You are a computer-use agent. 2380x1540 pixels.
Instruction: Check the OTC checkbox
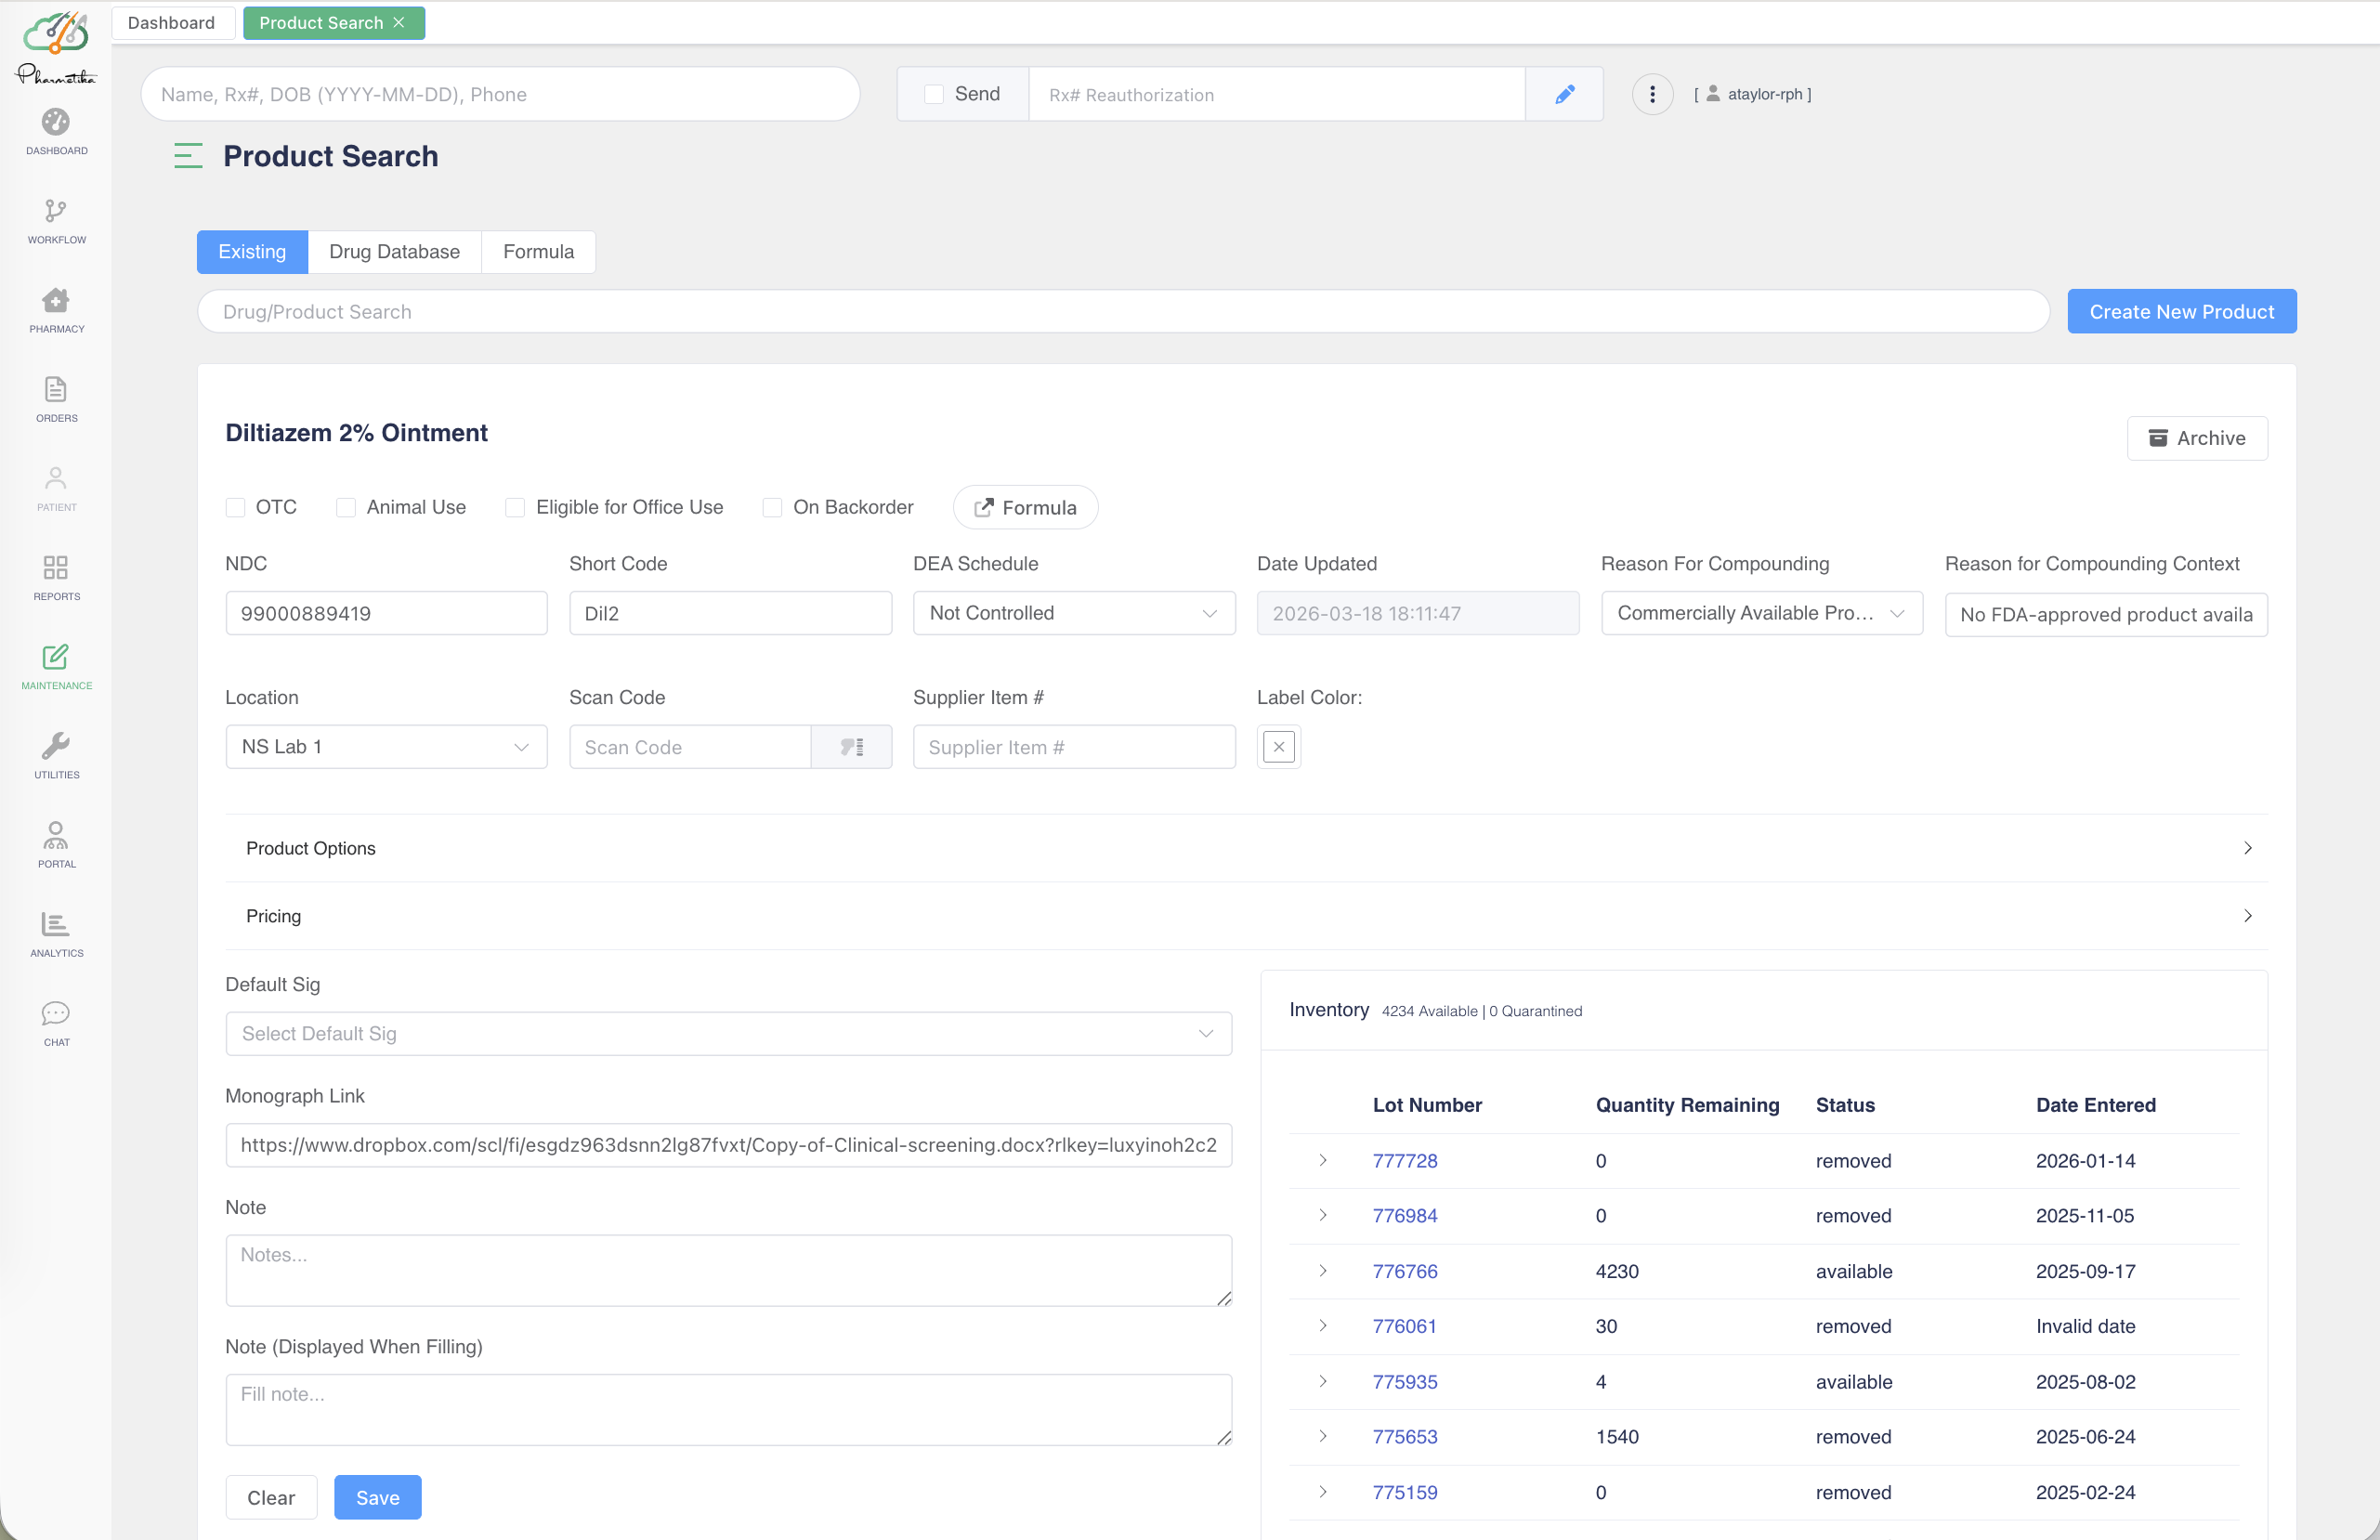pyautogui.click(x=236, y=507)
